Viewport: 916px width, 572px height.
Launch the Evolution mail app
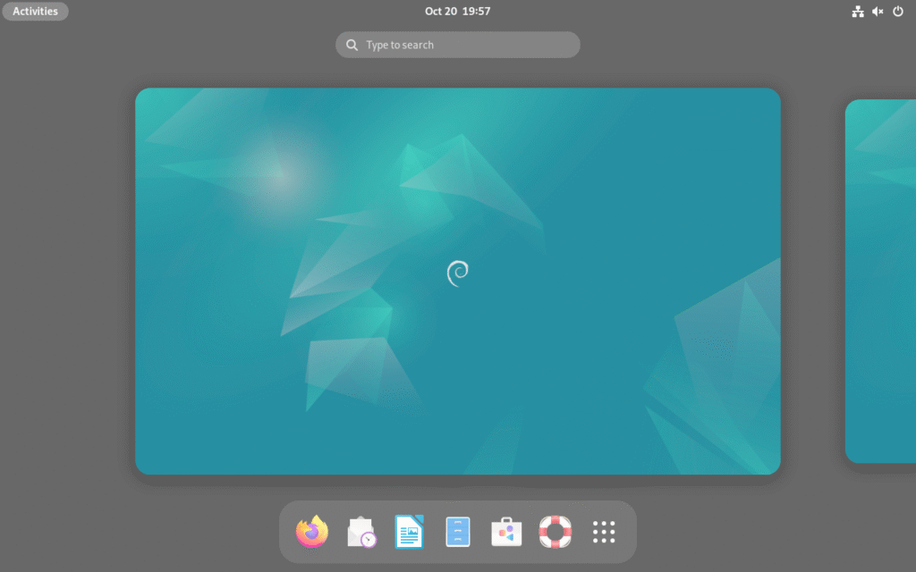click(360, 531)
